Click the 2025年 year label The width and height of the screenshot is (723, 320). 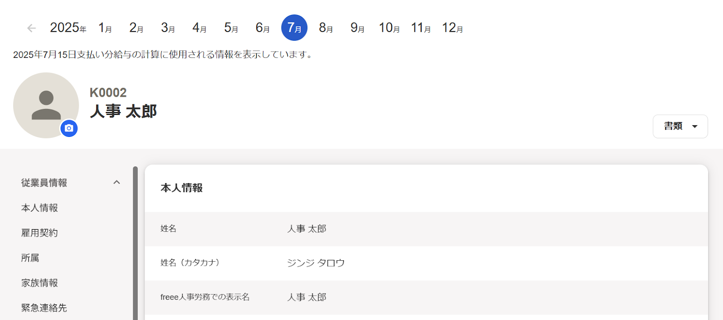point(68,28)
